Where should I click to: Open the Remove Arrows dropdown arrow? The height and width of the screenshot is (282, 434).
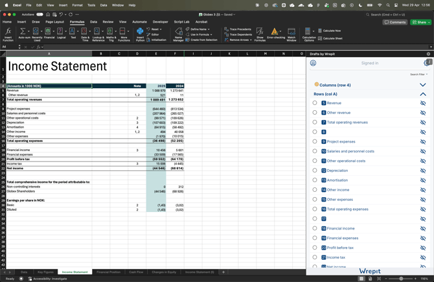click(x=251, y=40)
